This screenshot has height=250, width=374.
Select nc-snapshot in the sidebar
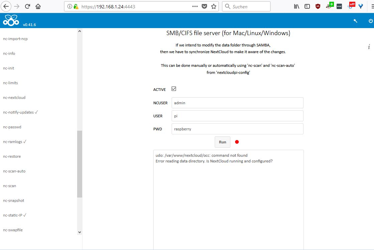click(x=13, y=201)
